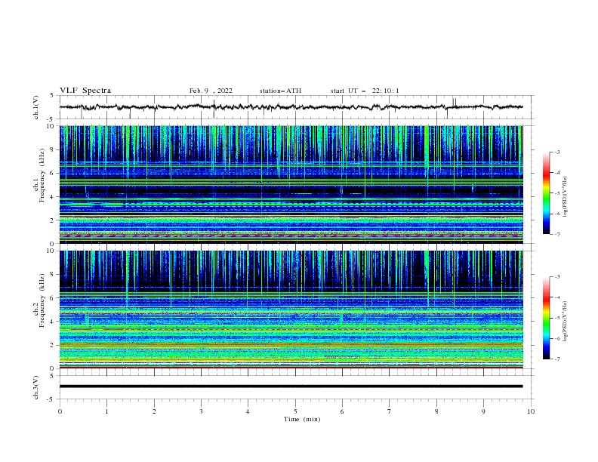The width and height of the screenshot is (598, 462).
Task: Click the ch.1 Frequency (kHz) axis label
Action: click(x=39, y=176)
